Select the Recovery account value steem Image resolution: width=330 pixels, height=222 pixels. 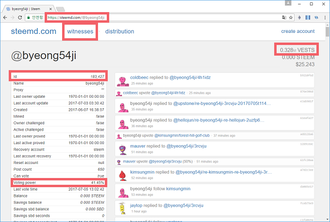(x=99, y=149)
